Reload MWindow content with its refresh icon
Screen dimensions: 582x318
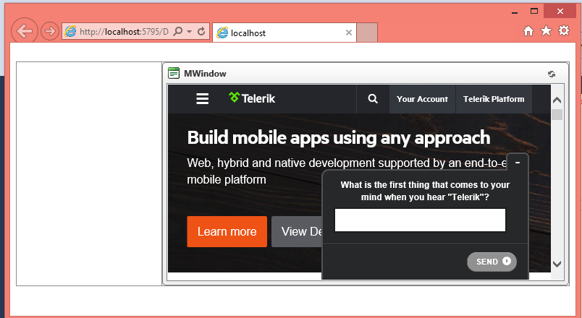(552, 74)
